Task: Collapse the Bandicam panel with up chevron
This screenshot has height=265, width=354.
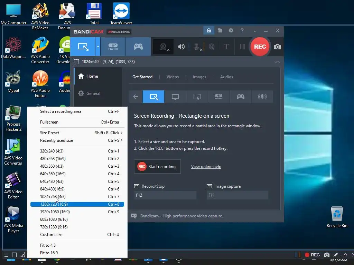Action: coord(278,62)
